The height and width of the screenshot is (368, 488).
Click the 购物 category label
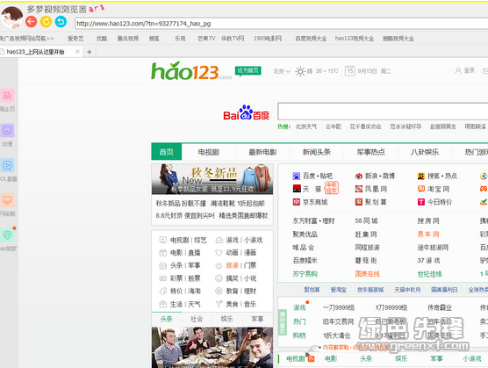(x=299, y=336)
